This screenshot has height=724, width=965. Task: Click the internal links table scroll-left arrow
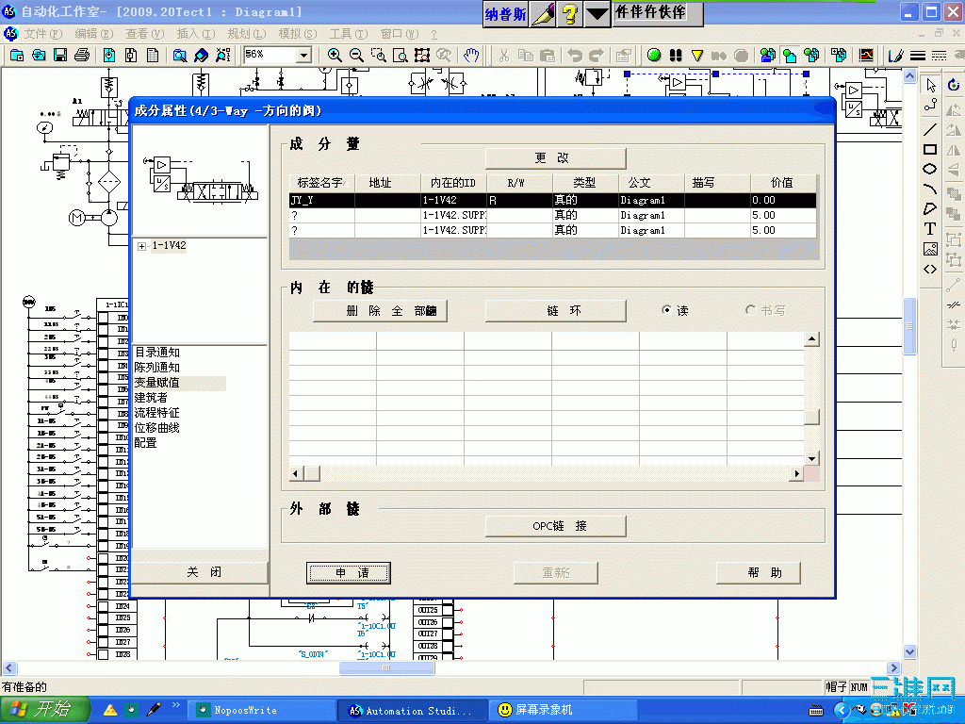(x=296, y=473)
